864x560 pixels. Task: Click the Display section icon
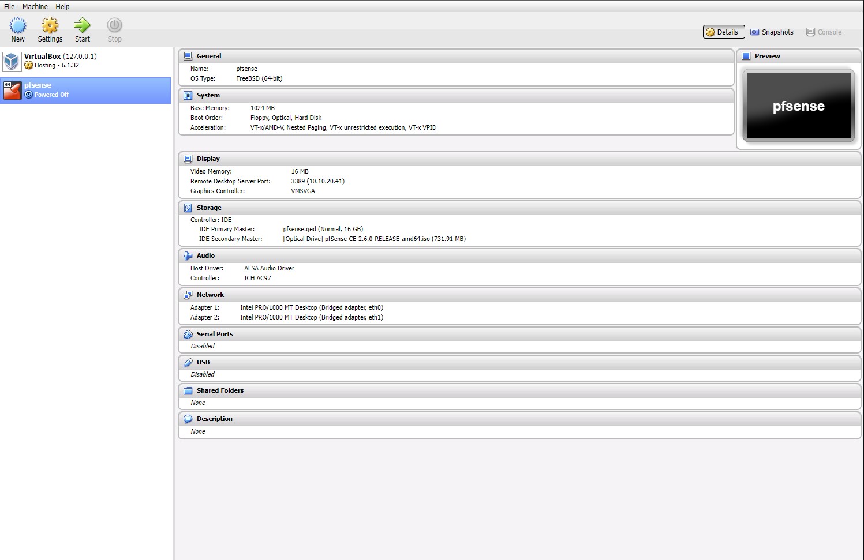pos(188,158)
